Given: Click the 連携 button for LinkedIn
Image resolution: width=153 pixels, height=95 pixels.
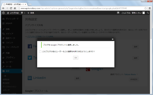Looking at the screenshot, I should (77, 78).
